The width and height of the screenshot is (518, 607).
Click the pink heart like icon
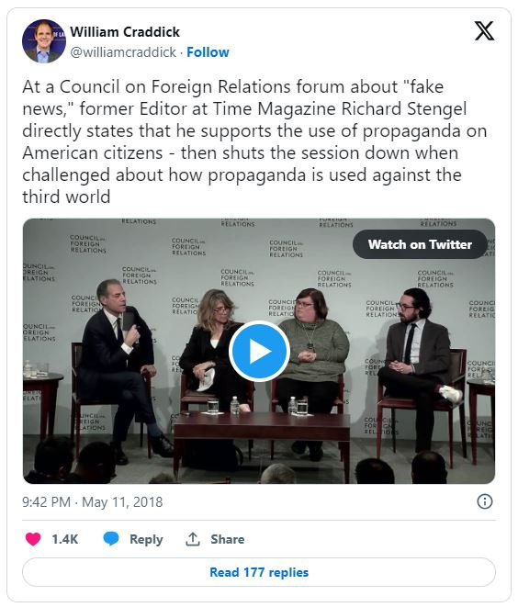coord(33,539)
